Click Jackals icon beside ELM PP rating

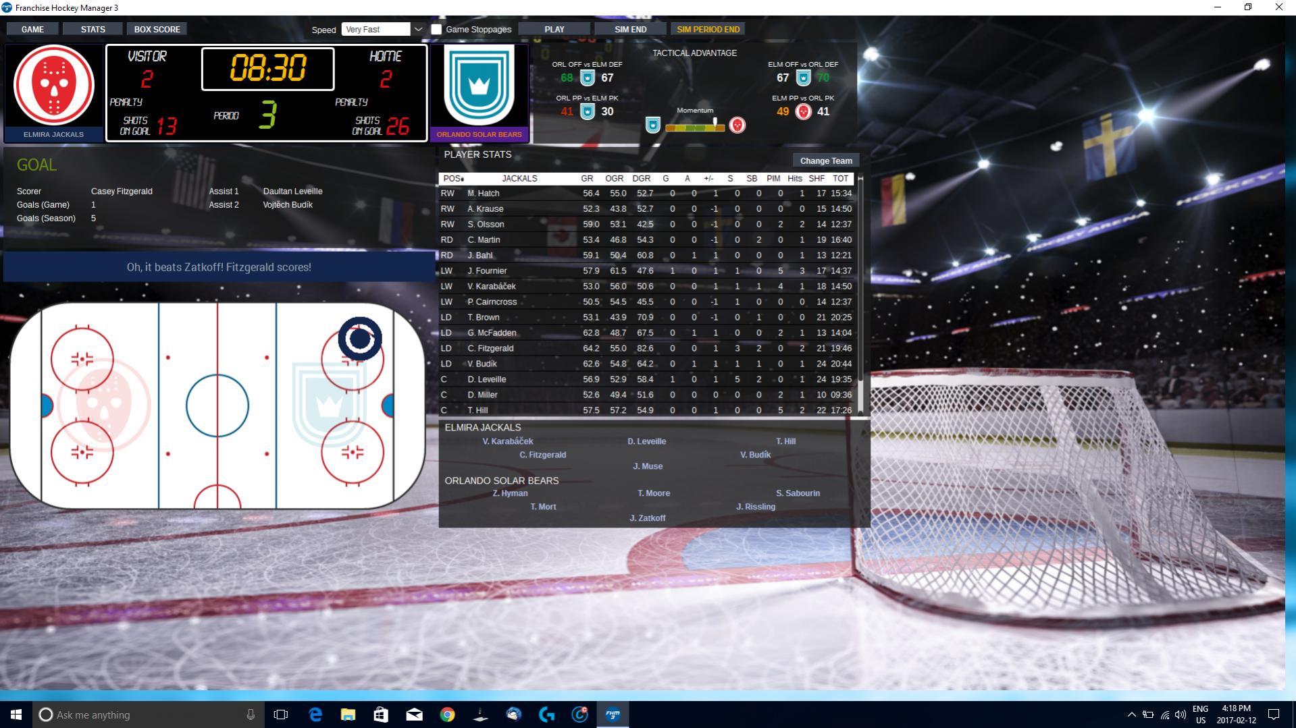[803, 112]
